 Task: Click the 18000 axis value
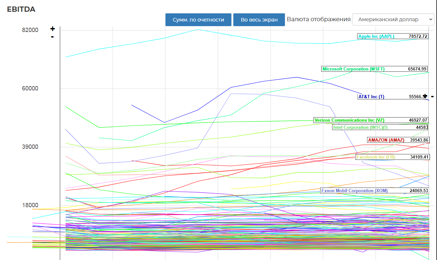[30, 205]
